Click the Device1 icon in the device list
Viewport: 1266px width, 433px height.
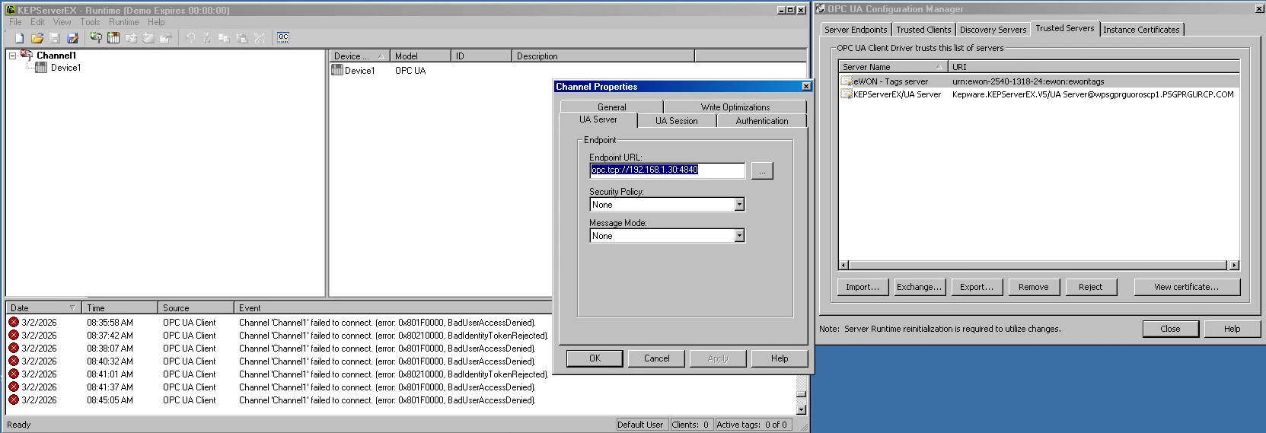point(337,70)
